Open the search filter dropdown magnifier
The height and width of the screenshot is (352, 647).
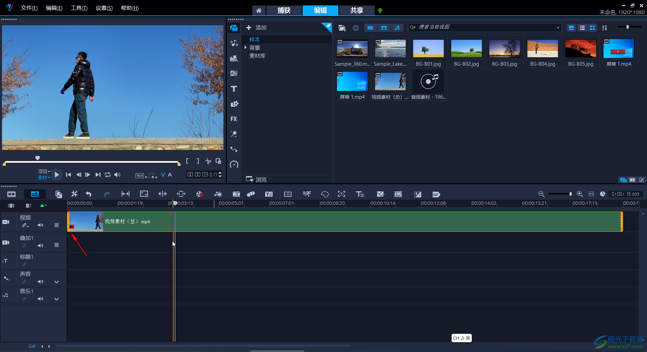(412, 27)
